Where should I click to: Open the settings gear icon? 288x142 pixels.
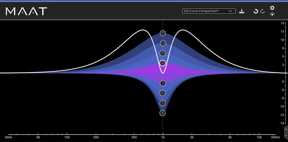tap(272, 8)
